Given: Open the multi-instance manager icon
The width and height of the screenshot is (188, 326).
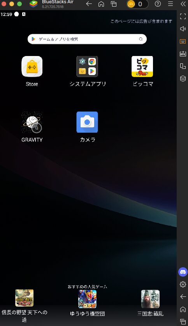Looking at the screenshot, I should pyautogui.click(x=183, y=79).
